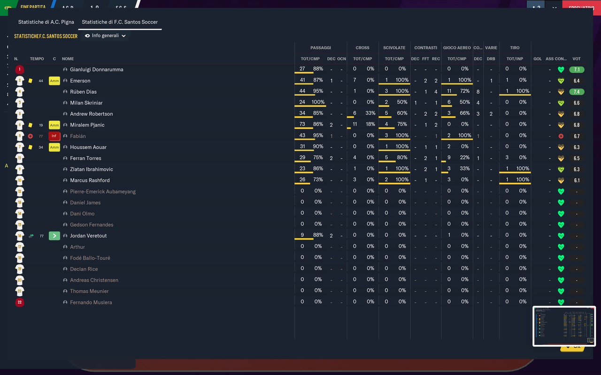Open player Emerson's name link
Viewport: 601px width, 375px height.
80,81
